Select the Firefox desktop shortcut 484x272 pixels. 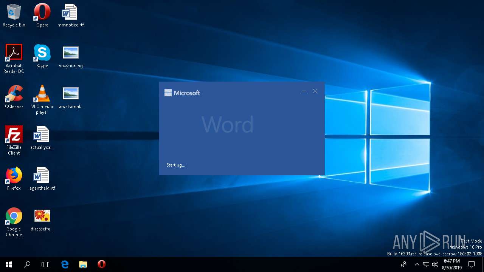point(14,179)
